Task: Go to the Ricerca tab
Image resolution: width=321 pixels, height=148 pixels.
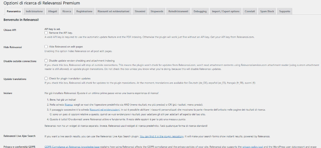Action: pyautogui.click(x=67, y=12)
